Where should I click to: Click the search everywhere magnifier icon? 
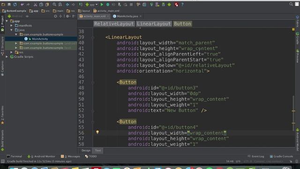291,4
